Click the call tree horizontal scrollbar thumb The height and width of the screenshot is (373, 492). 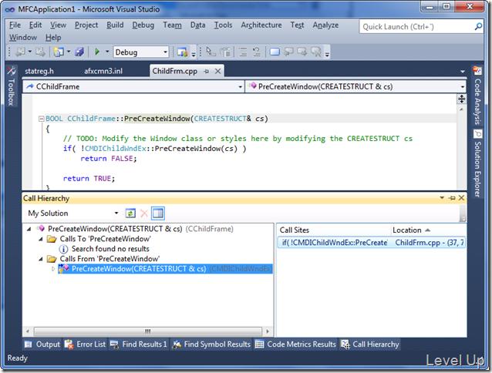148,331
